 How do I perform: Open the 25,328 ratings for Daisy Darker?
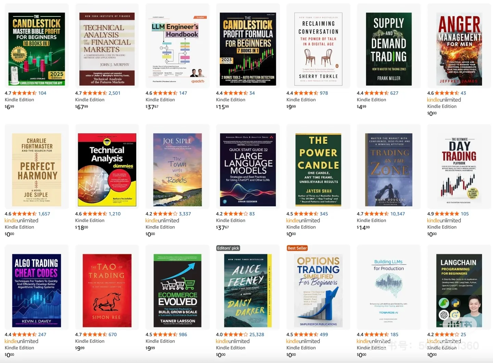257,335
